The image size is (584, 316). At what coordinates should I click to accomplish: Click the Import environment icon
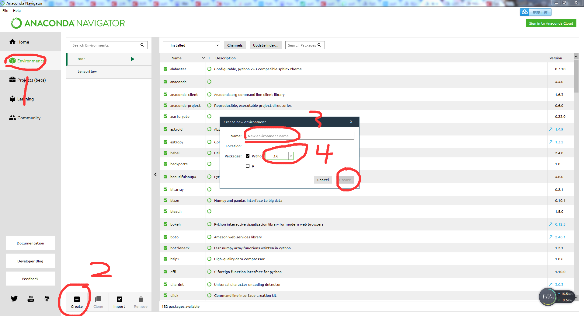[120, 299]
